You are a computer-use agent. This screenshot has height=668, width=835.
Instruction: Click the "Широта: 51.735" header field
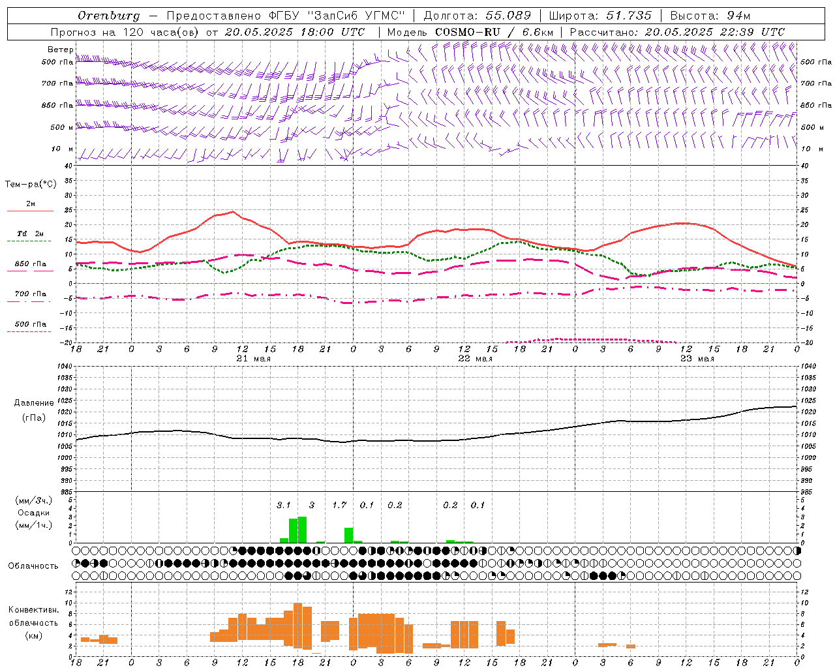[600, 16]
